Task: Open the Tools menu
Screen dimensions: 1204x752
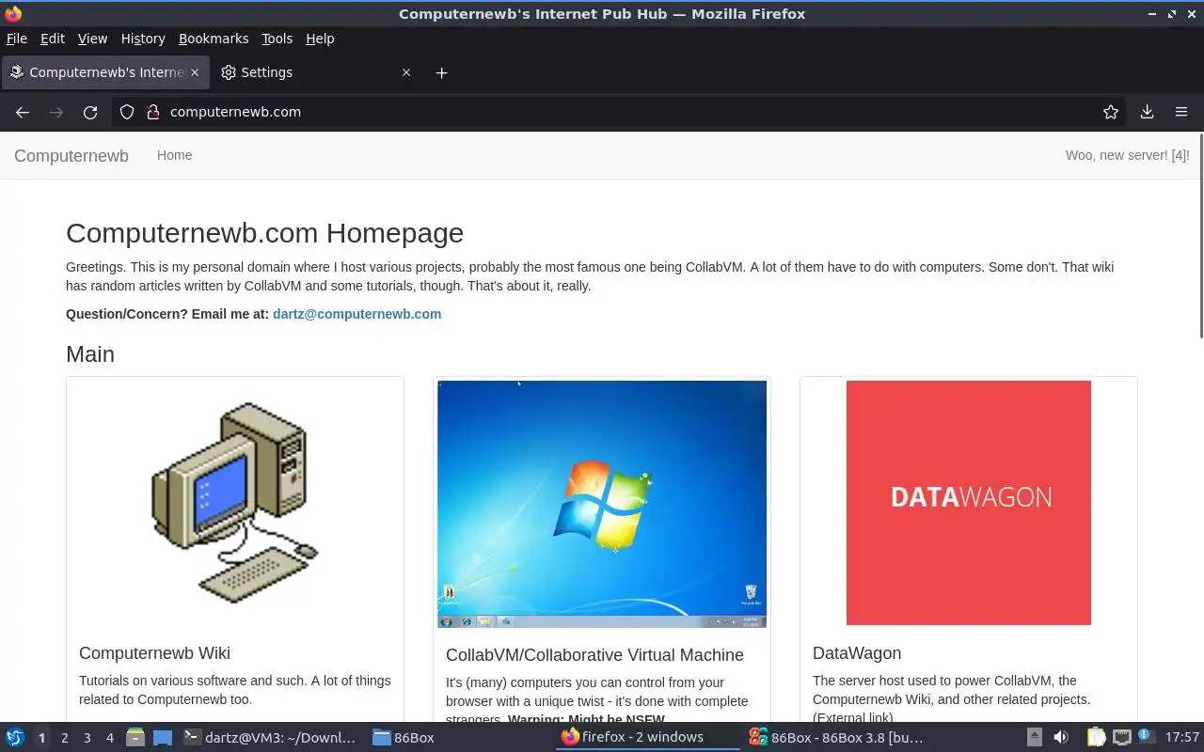Action: (277, 39)
